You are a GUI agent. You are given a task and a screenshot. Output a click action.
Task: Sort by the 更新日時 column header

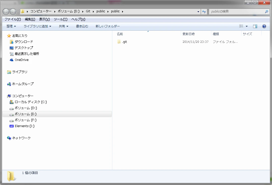point(196,34)
